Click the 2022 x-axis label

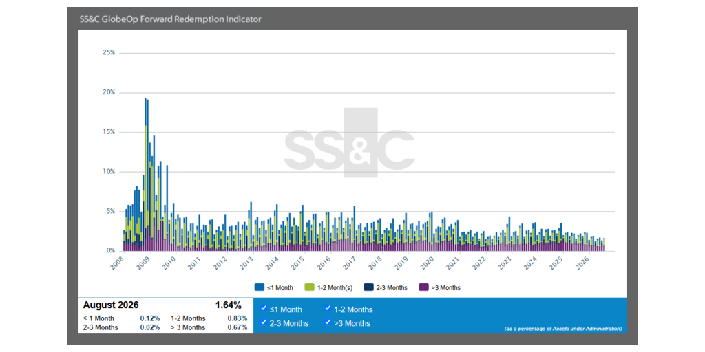click(x=478, y=263)
